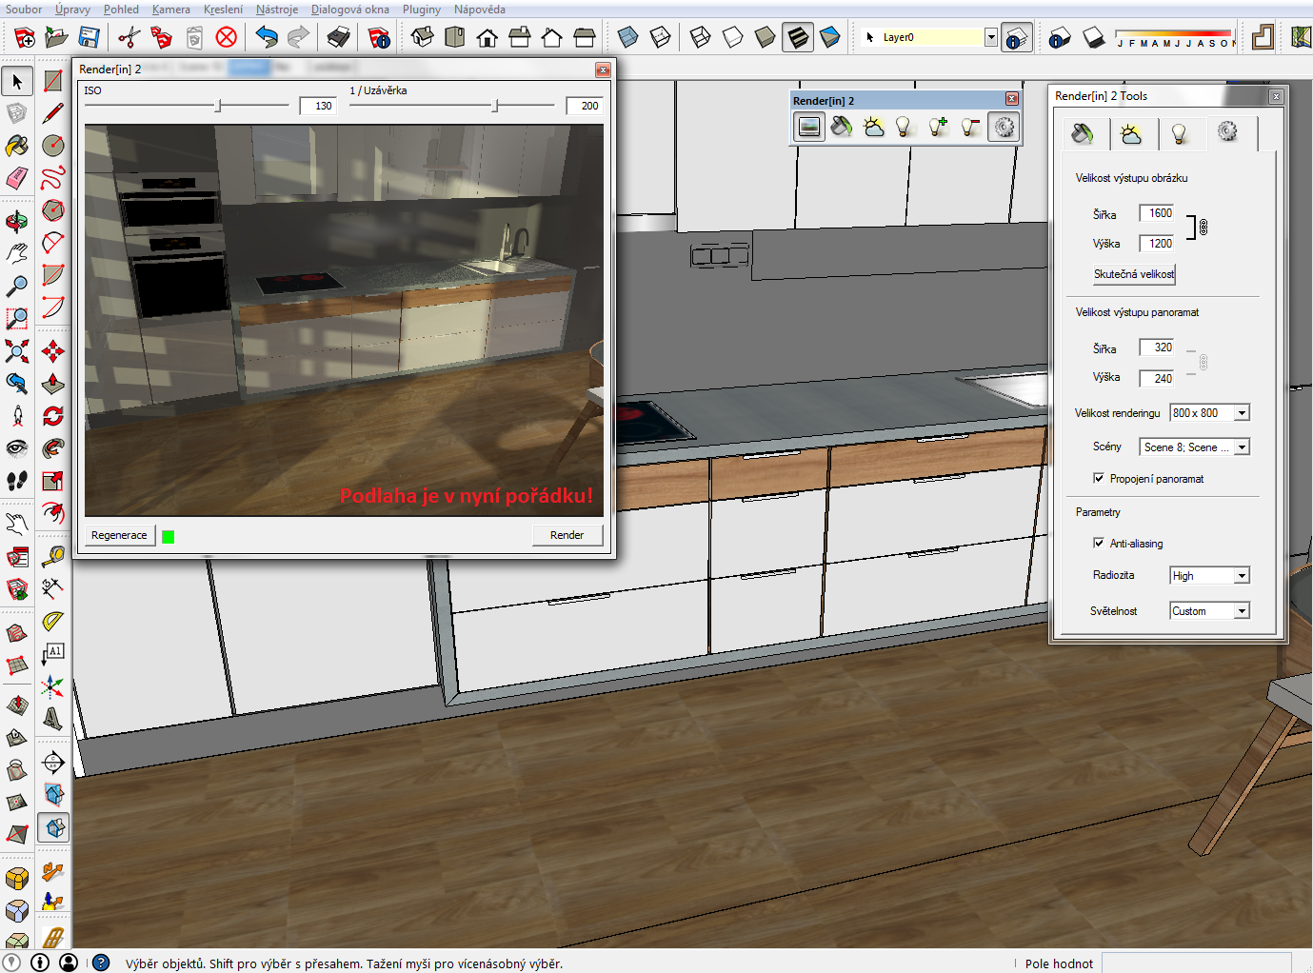Open the Velikost renderingu size dropdown
Screen dimensions: 1313x973
tap(1242, 413)
